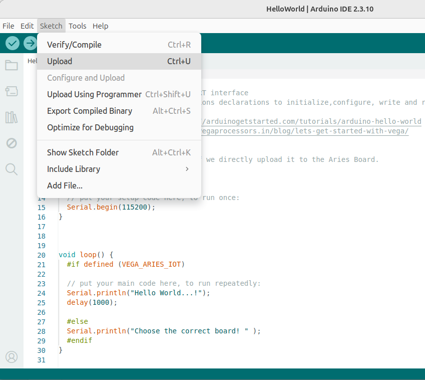Toggle Optimize for Debugging option
The width and height of the screenshot is (425, 380).
(119, 127)
